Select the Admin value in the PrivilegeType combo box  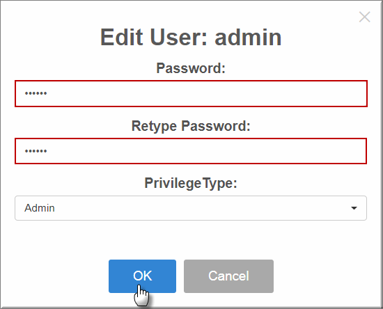click(x=40, y=208)
